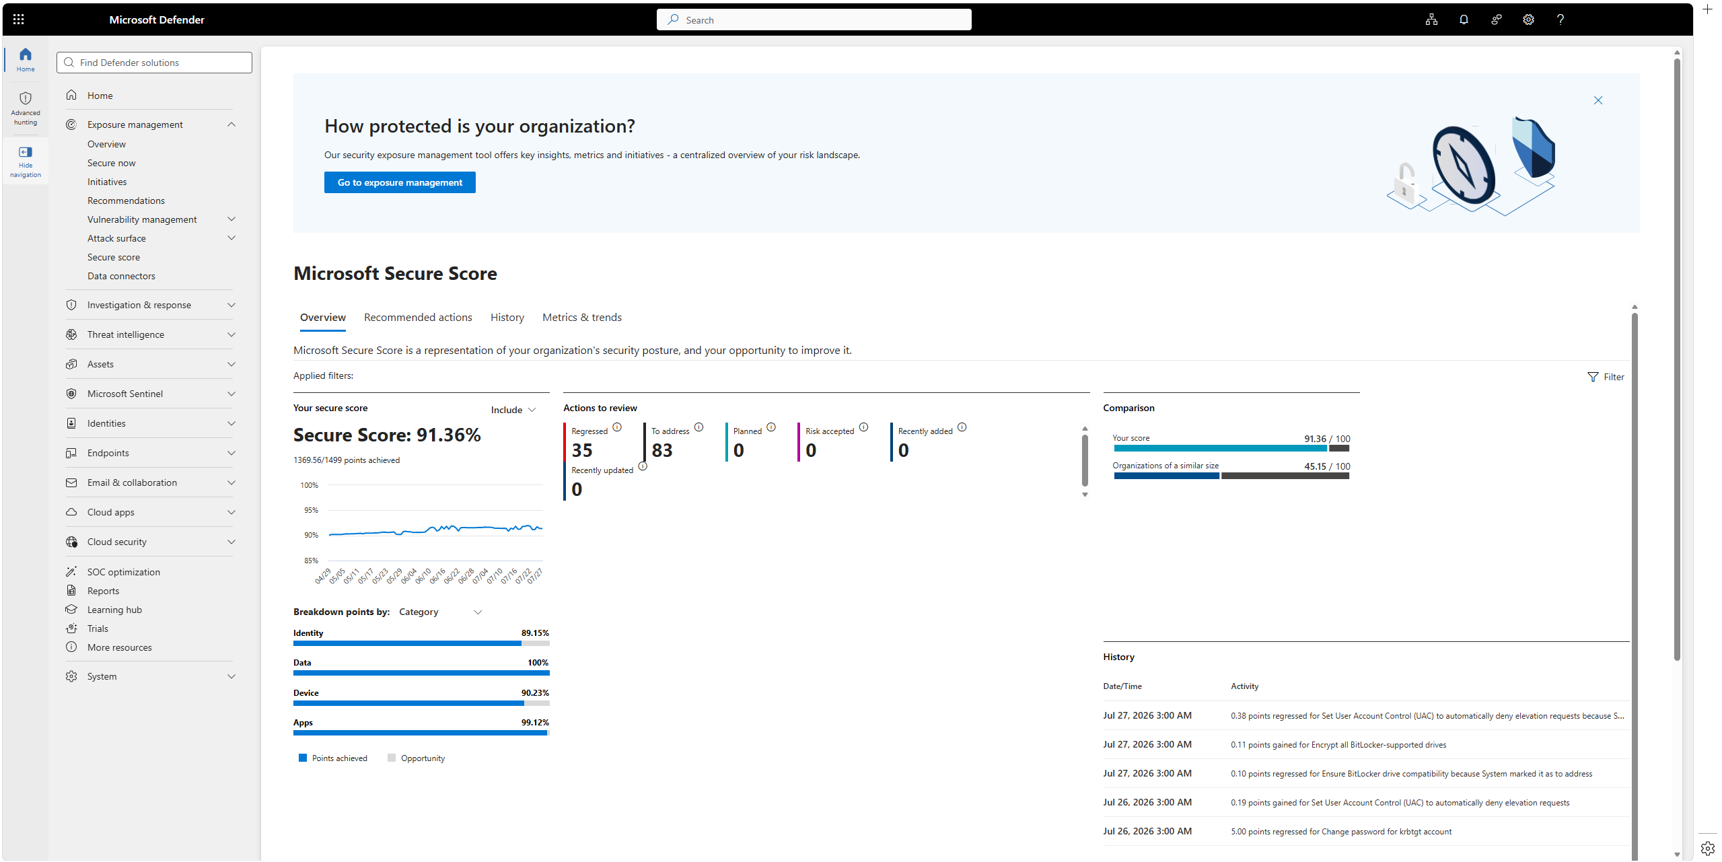The image size is (1722, 862).
Task: Open Recommendations in sidebar
Action: tap(126, 201)
